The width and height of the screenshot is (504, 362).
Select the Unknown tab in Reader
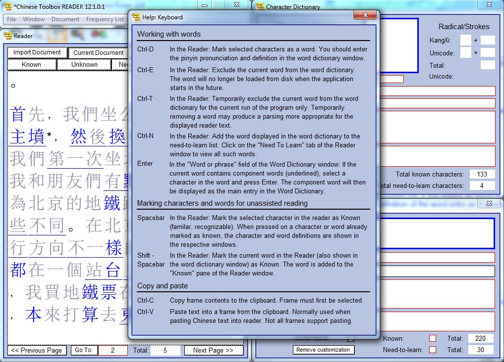pos(84,64)
